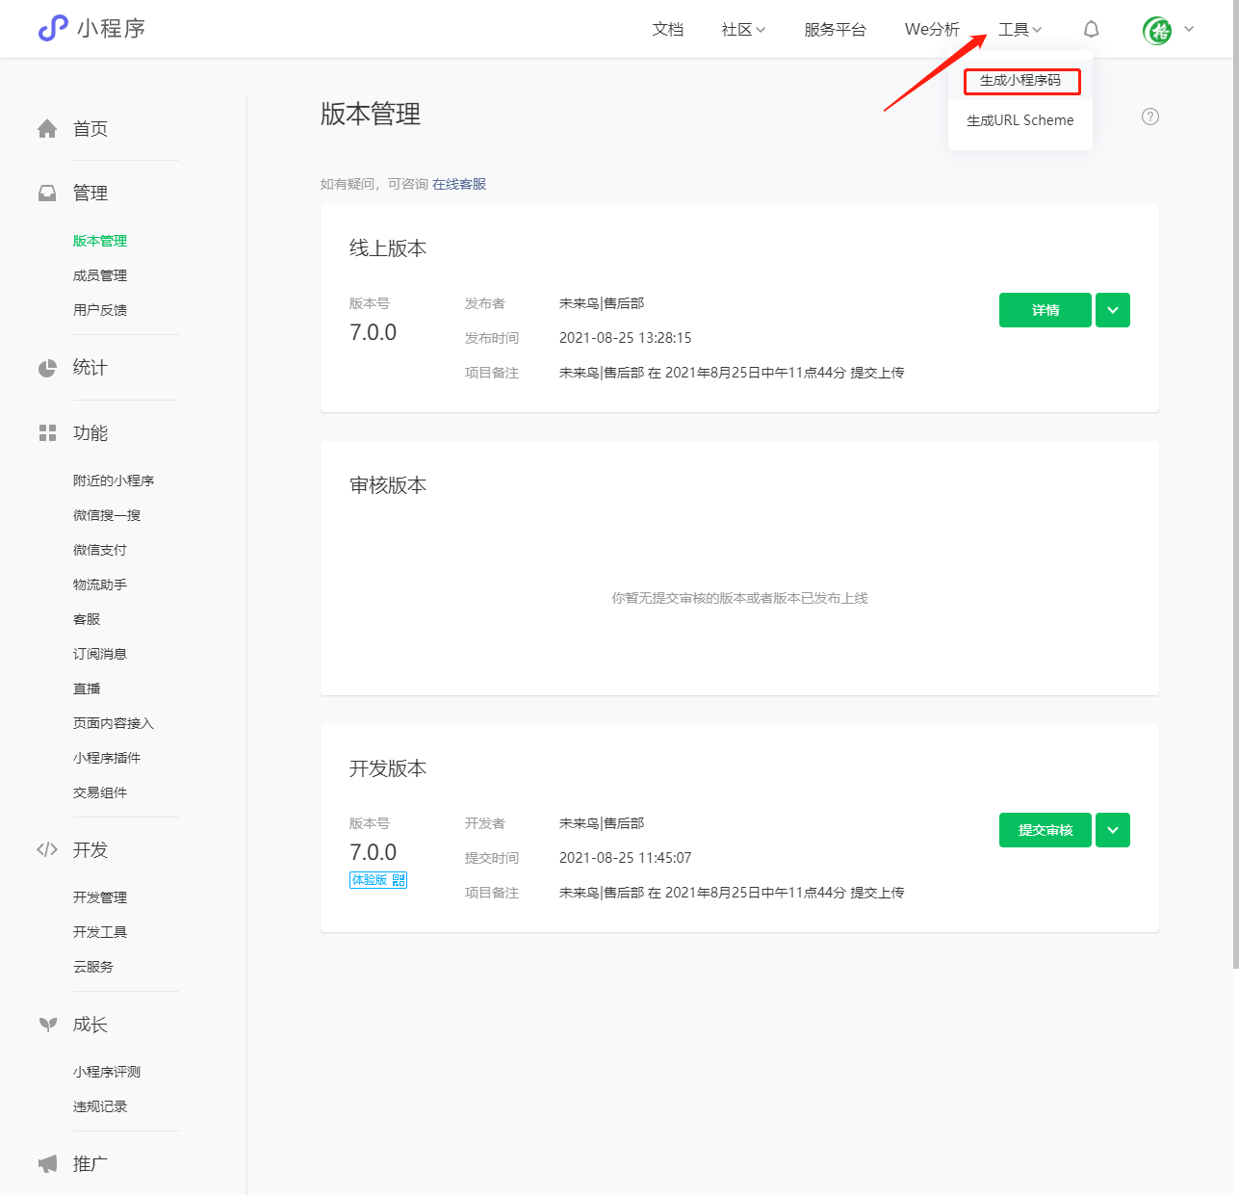Viewport: 1239px width, 1195px height.
Task: Navigate to 微信支付 in sidebar
Action: click(x=100, y=550)
